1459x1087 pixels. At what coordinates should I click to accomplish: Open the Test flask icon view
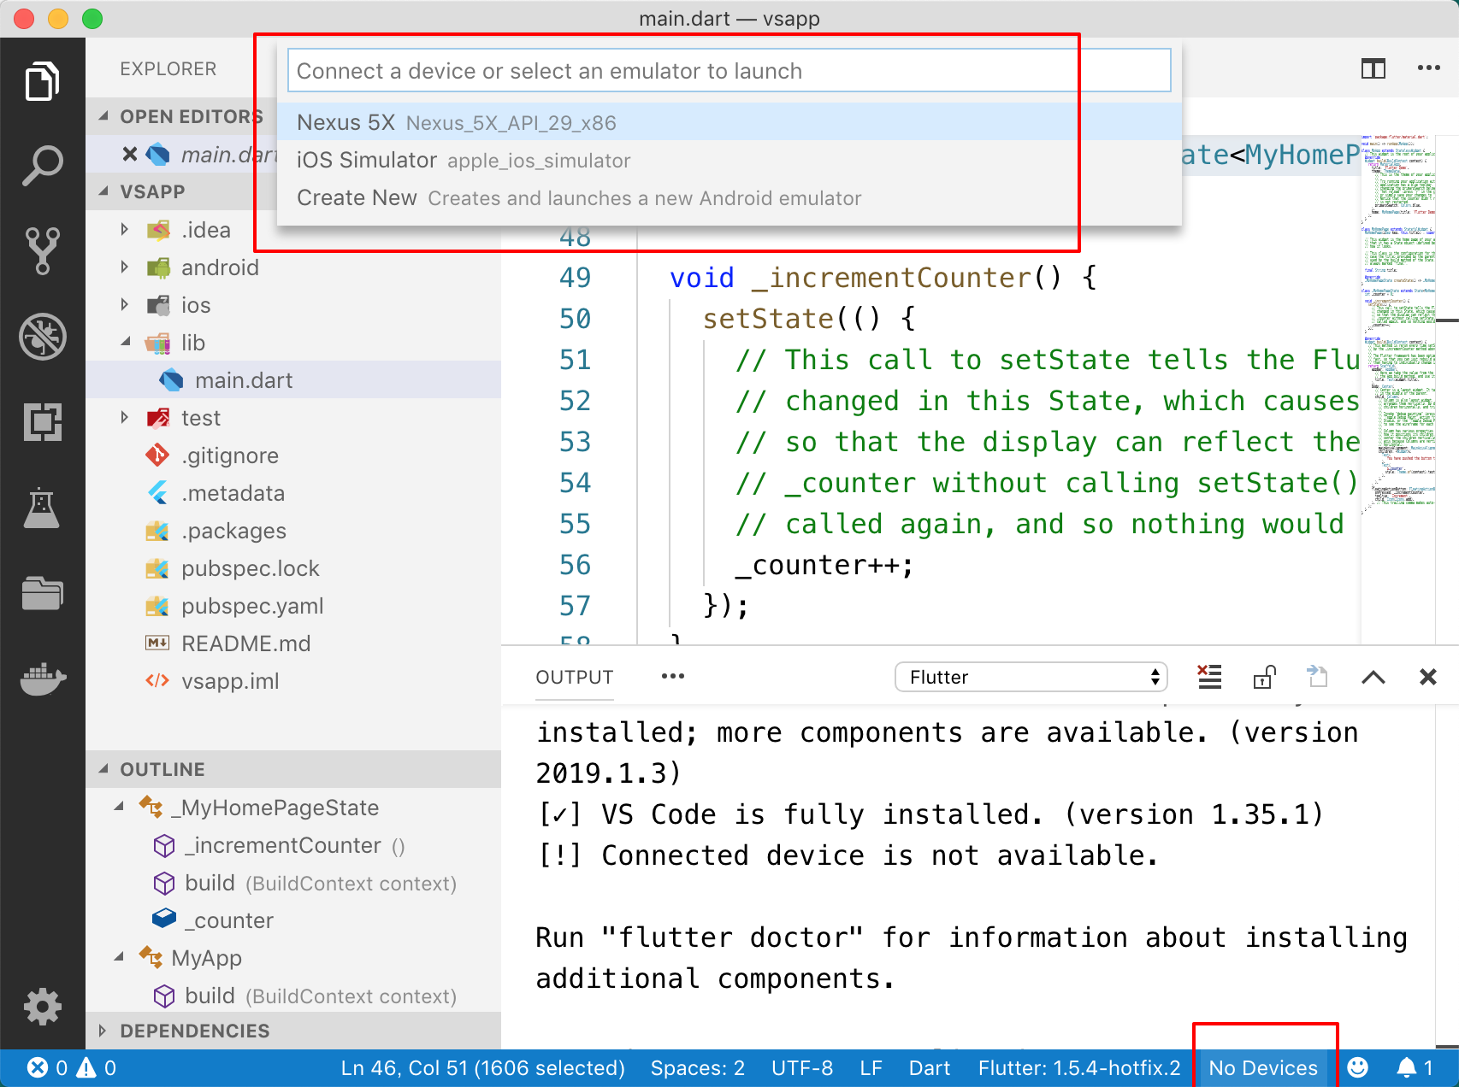pos(42,508)
